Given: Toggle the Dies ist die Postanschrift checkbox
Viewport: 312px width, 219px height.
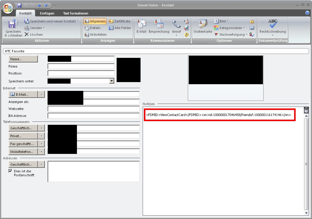Looking at the screenshot, I should pos(10,171).
